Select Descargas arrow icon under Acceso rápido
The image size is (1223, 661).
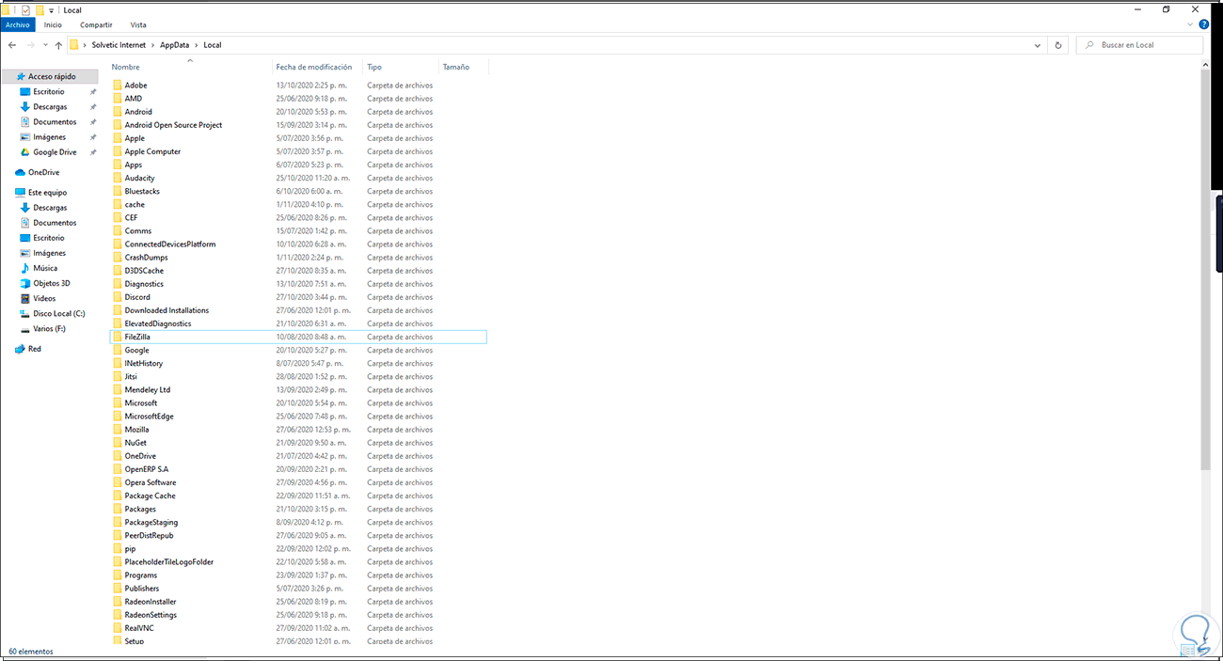(25, 106)
